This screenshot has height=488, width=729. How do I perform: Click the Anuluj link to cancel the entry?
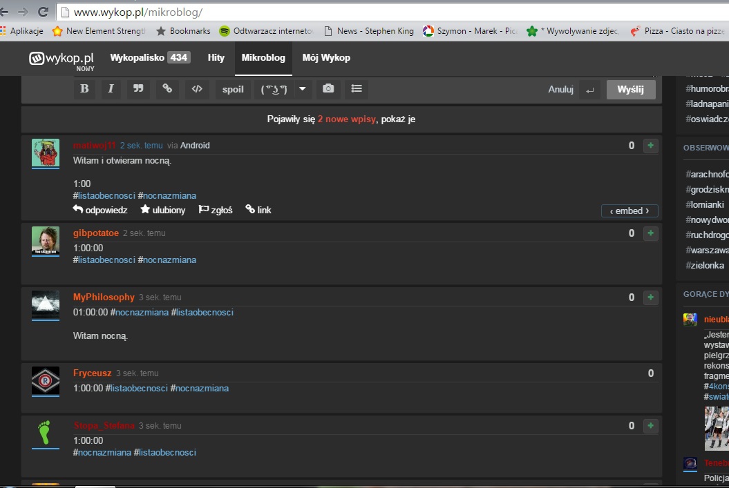560,90
